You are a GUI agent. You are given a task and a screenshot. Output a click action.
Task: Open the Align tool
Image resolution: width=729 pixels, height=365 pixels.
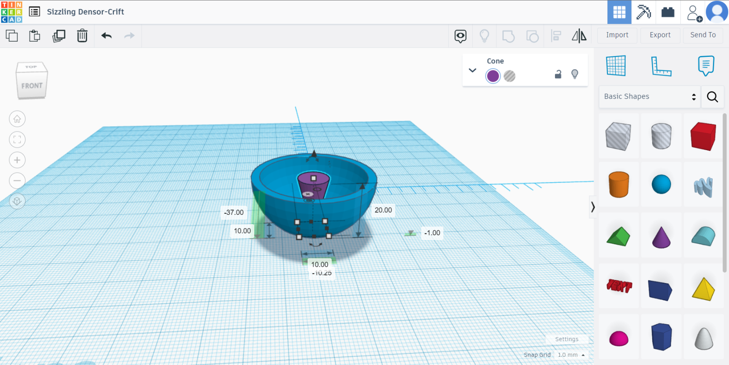click(x=556, y=36)
